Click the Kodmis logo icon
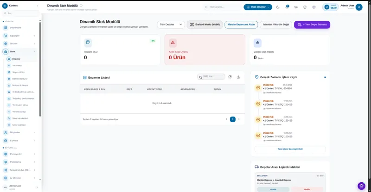 tap(5, 6)
